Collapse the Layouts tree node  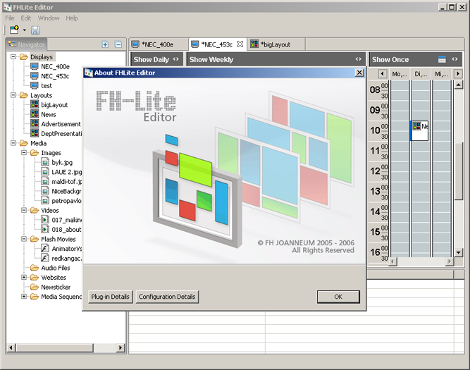tap(13, 95)
